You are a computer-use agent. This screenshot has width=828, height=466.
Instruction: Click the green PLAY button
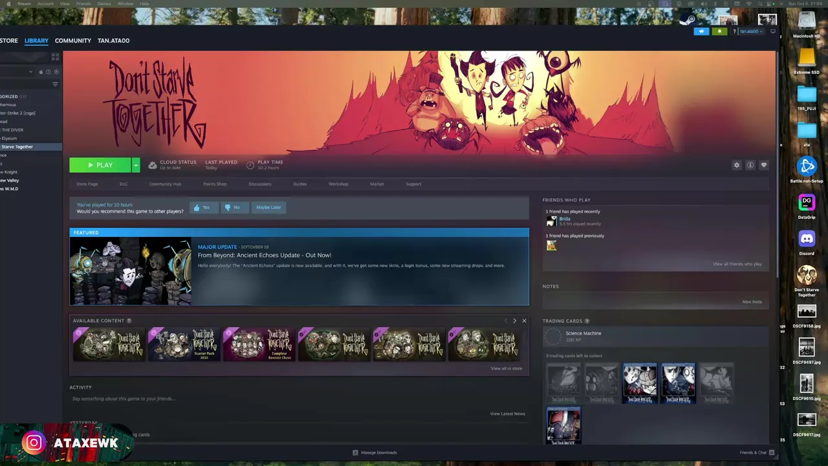(100, 165)
